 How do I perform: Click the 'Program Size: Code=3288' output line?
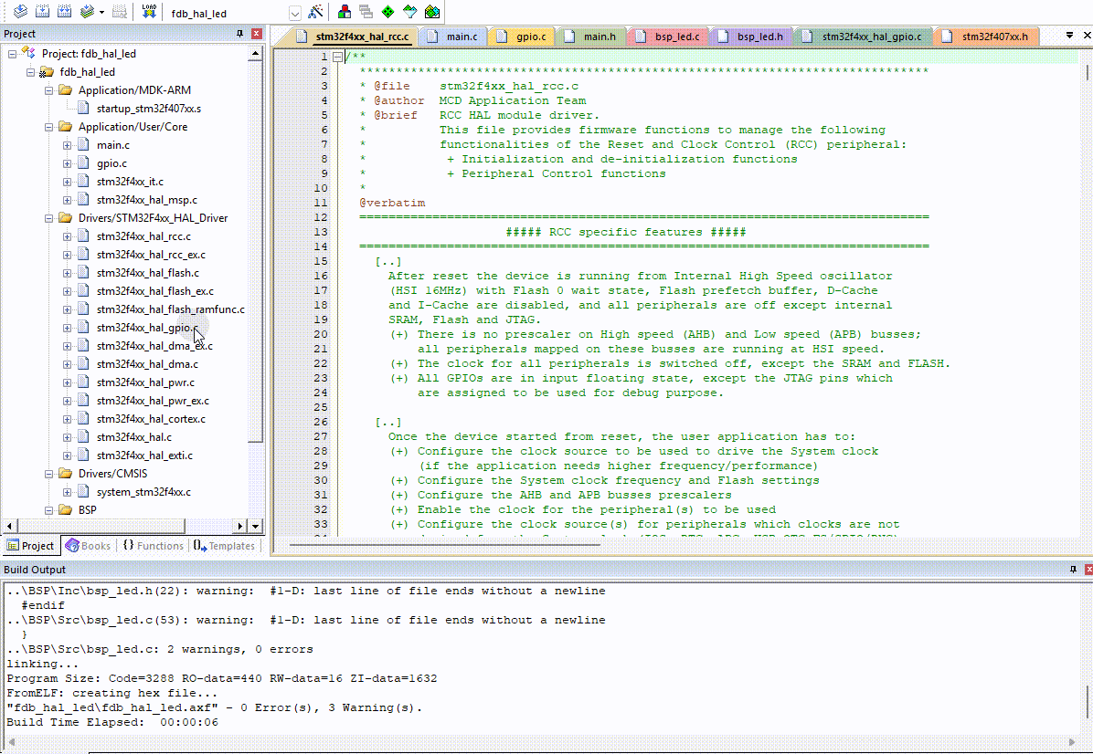coord(222,679)
